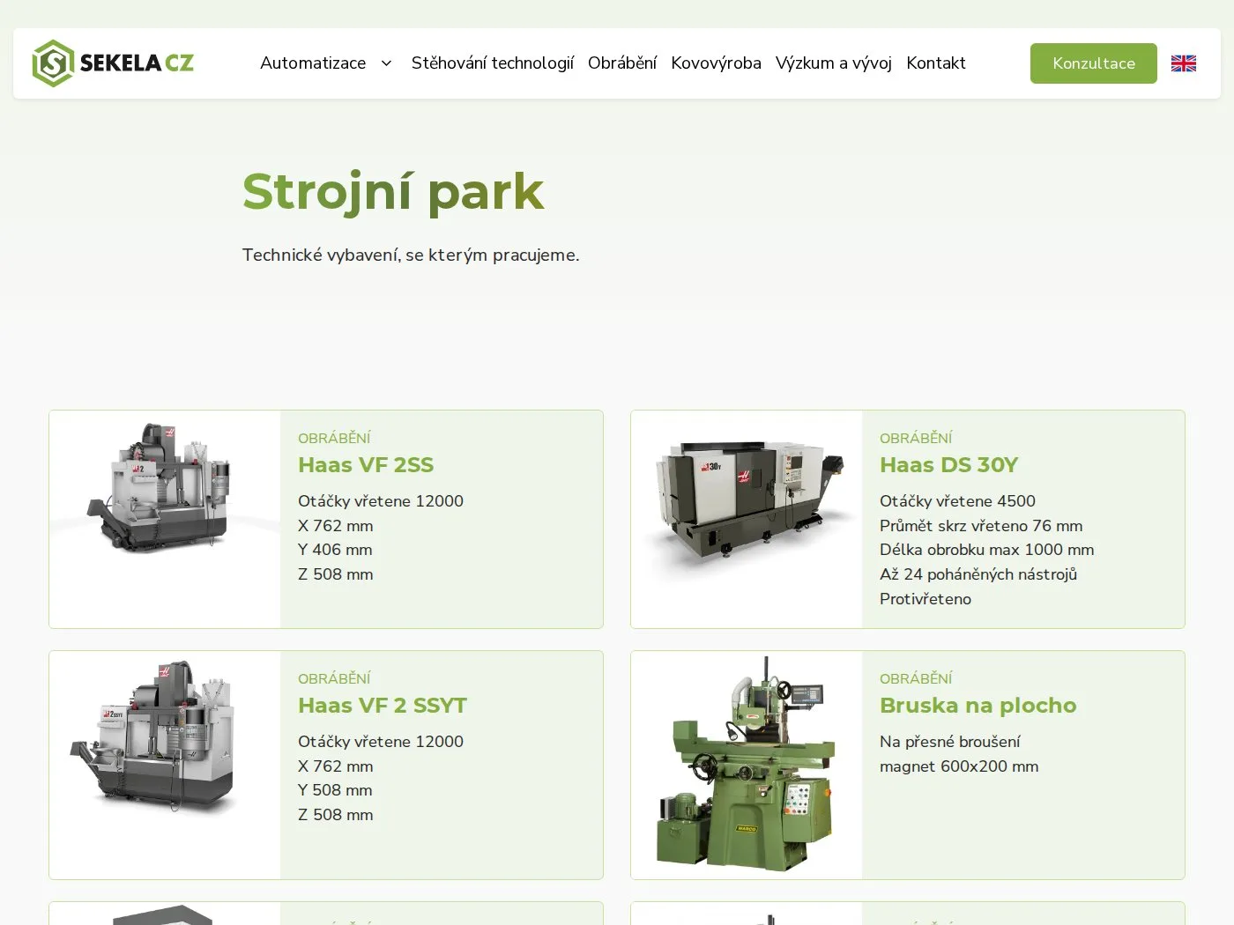Go to Stěhování technologií page
The image size is (1234, 925).
point(493,63)
